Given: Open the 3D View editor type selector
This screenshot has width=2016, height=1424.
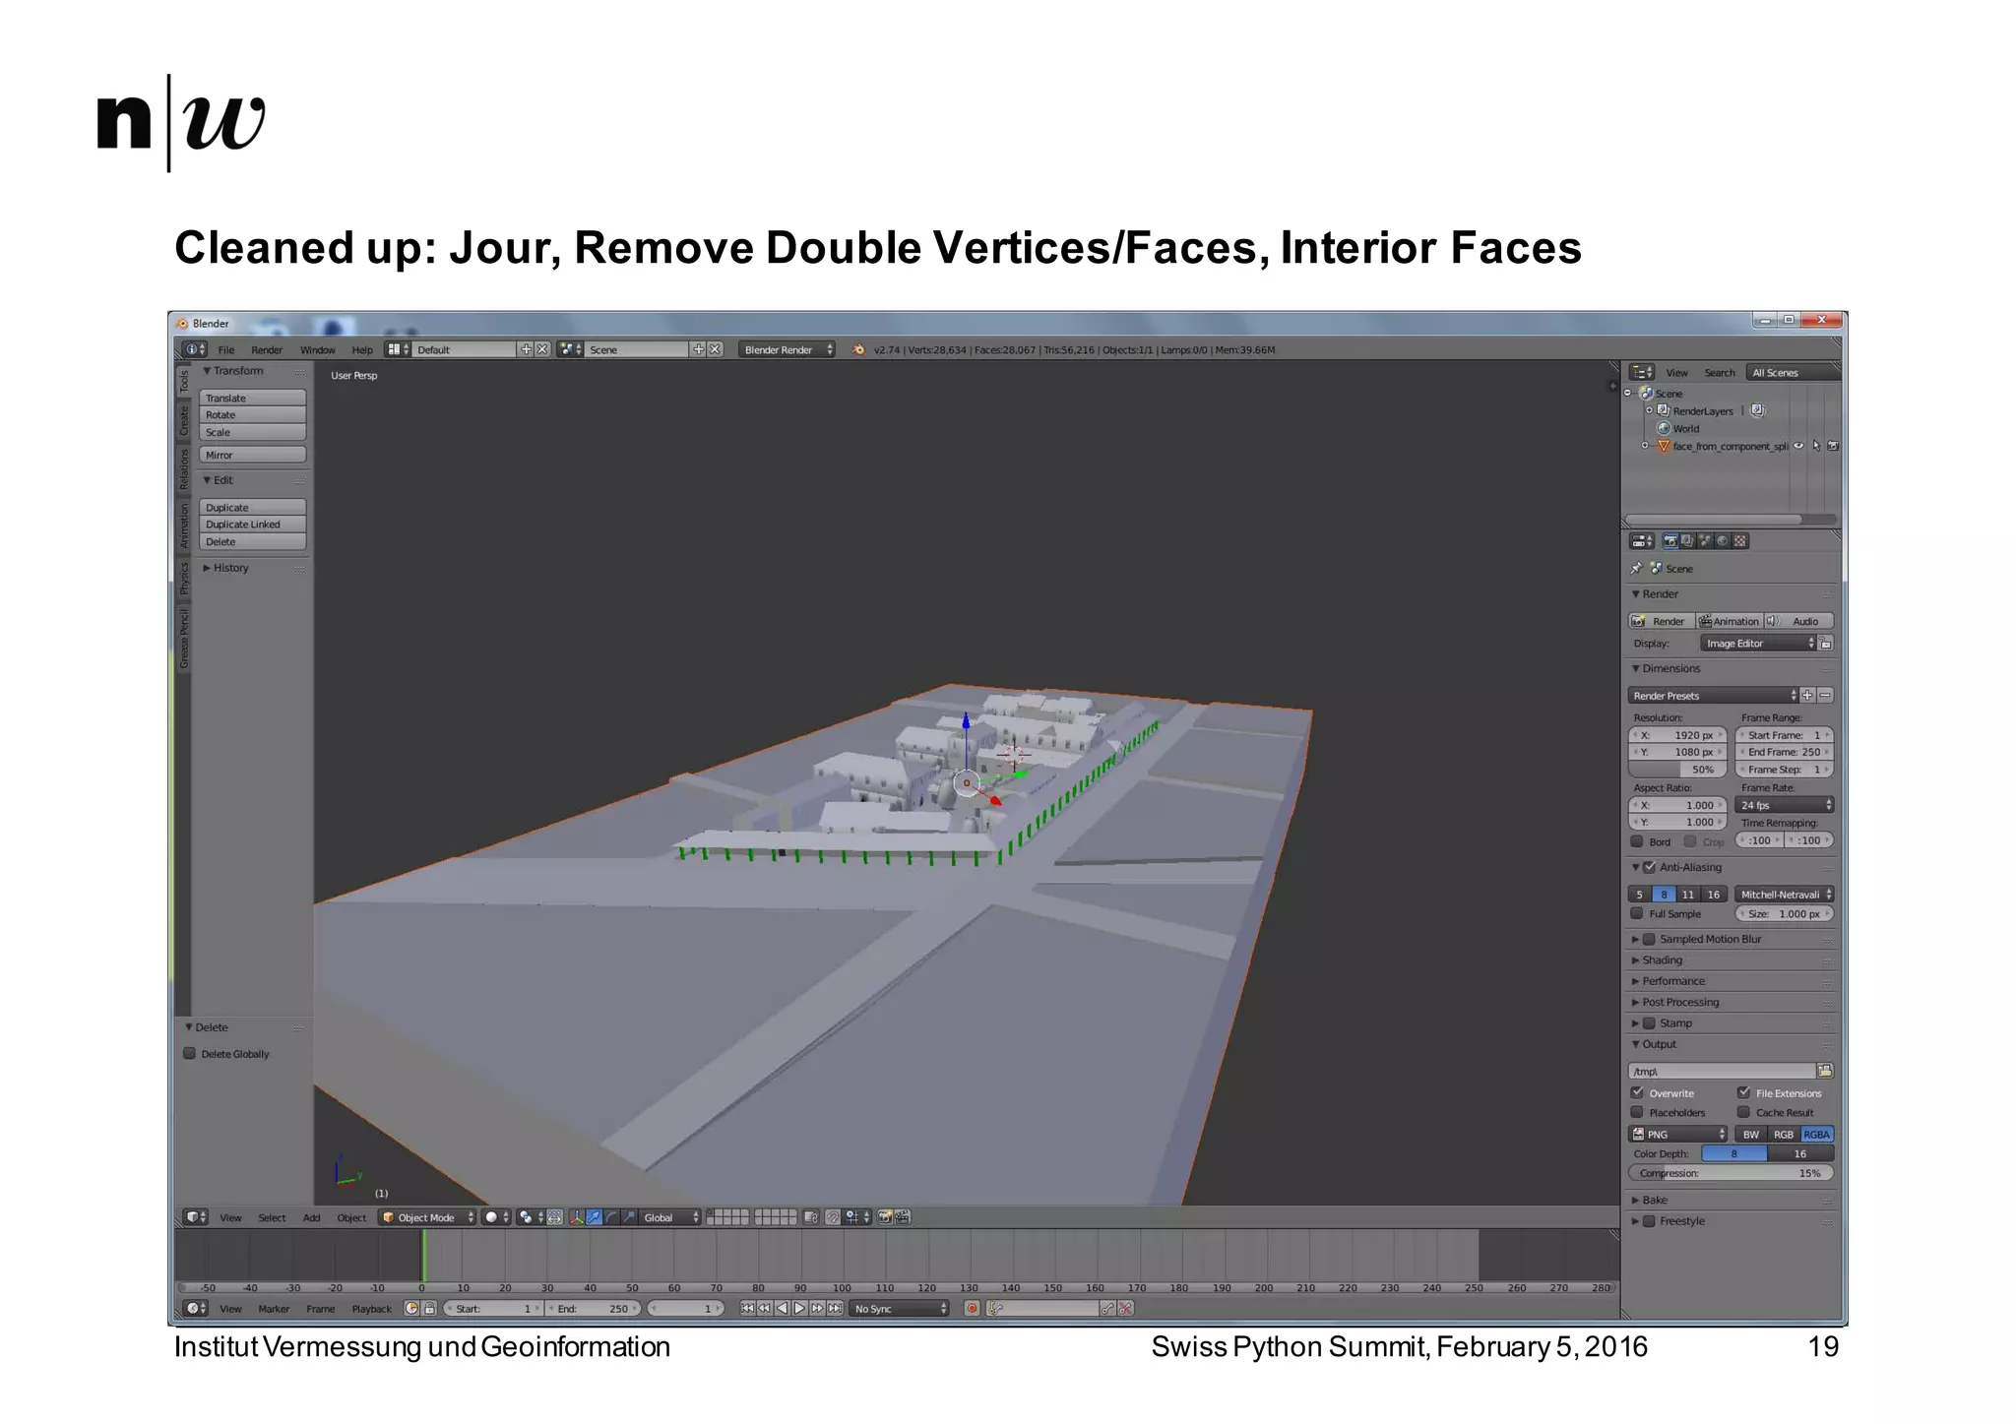Looking at the screenshot, I should 196,1217.
